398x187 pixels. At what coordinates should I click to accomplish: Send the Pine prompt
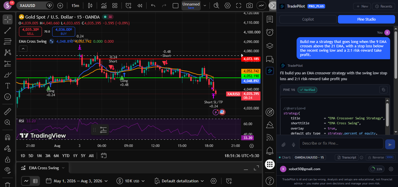[x=390, y=144]
